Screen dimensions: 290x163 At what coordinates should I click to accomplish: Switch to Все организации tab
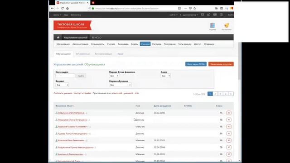coord(103,54)
